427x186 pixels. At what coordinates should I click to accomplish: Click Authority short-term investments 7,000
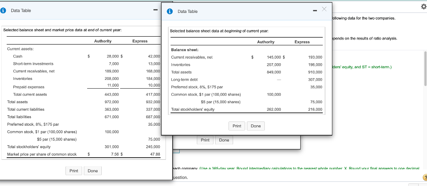pyautogui.click(x=114, y=64)
